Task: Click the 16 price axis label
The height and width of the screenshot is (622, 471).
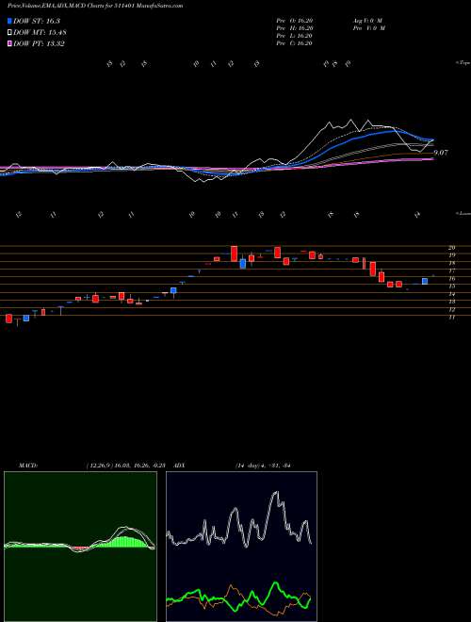Action: pyautogui.click(x=451, y=278)
